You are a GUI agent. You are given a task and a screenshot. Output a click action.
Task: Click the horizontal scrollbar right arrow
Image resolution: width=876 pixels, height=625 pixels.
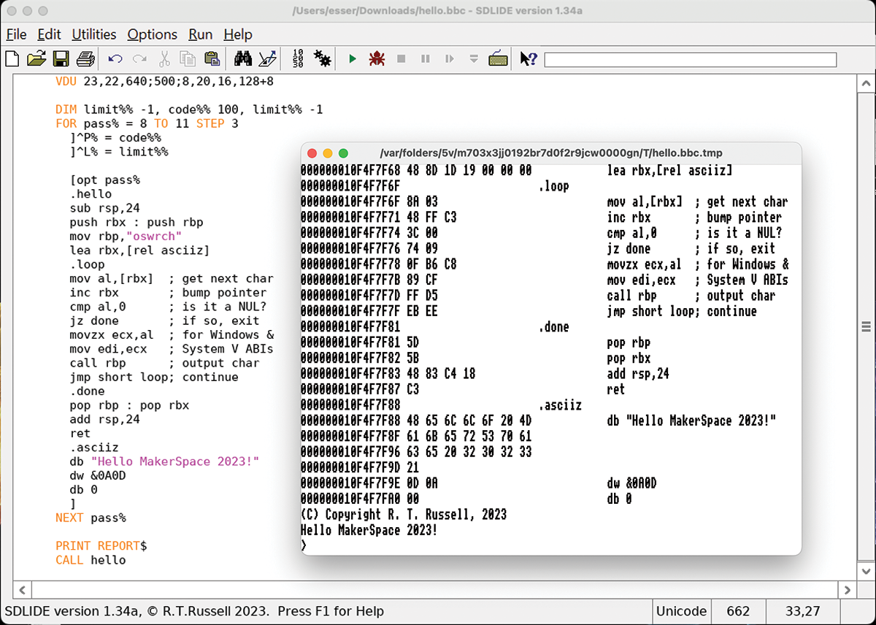[848, 589]
